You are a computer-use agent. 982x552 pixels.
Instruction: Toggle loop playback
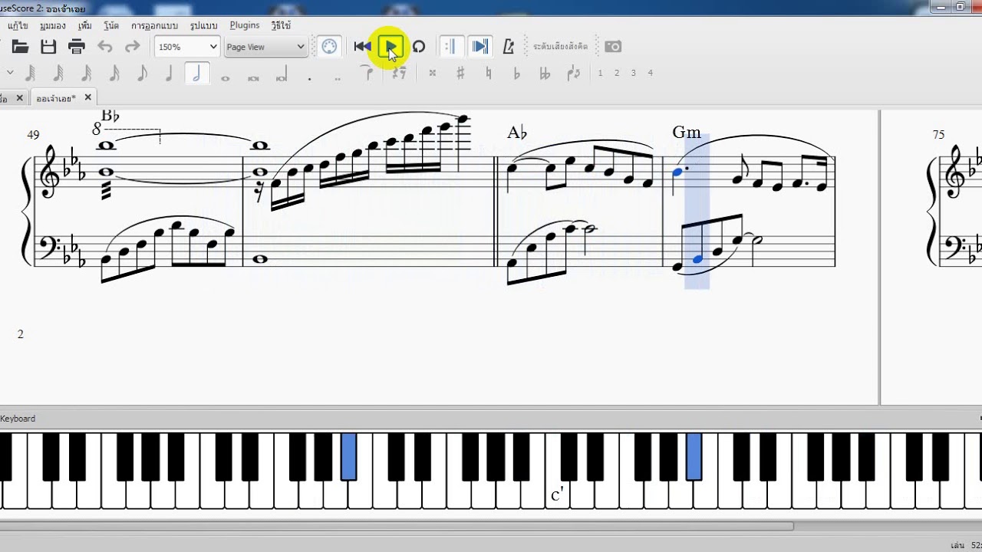point(418,47)
